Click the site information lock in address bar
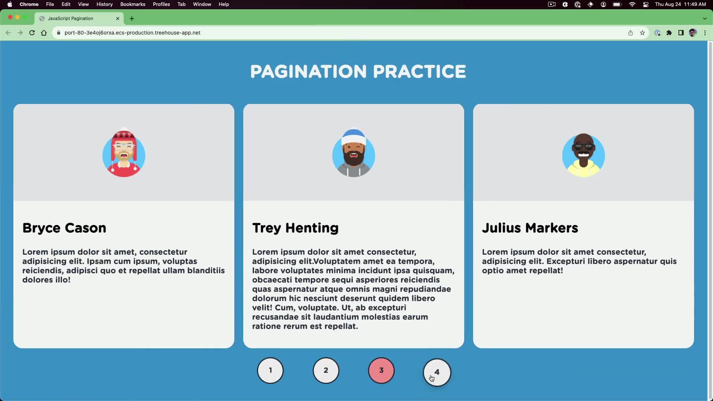 pyautogui.click(x=58, y=33)
